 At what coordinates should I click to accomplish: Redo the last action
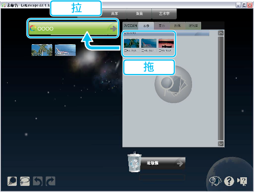pyautogui.click(x=50, y=181)
